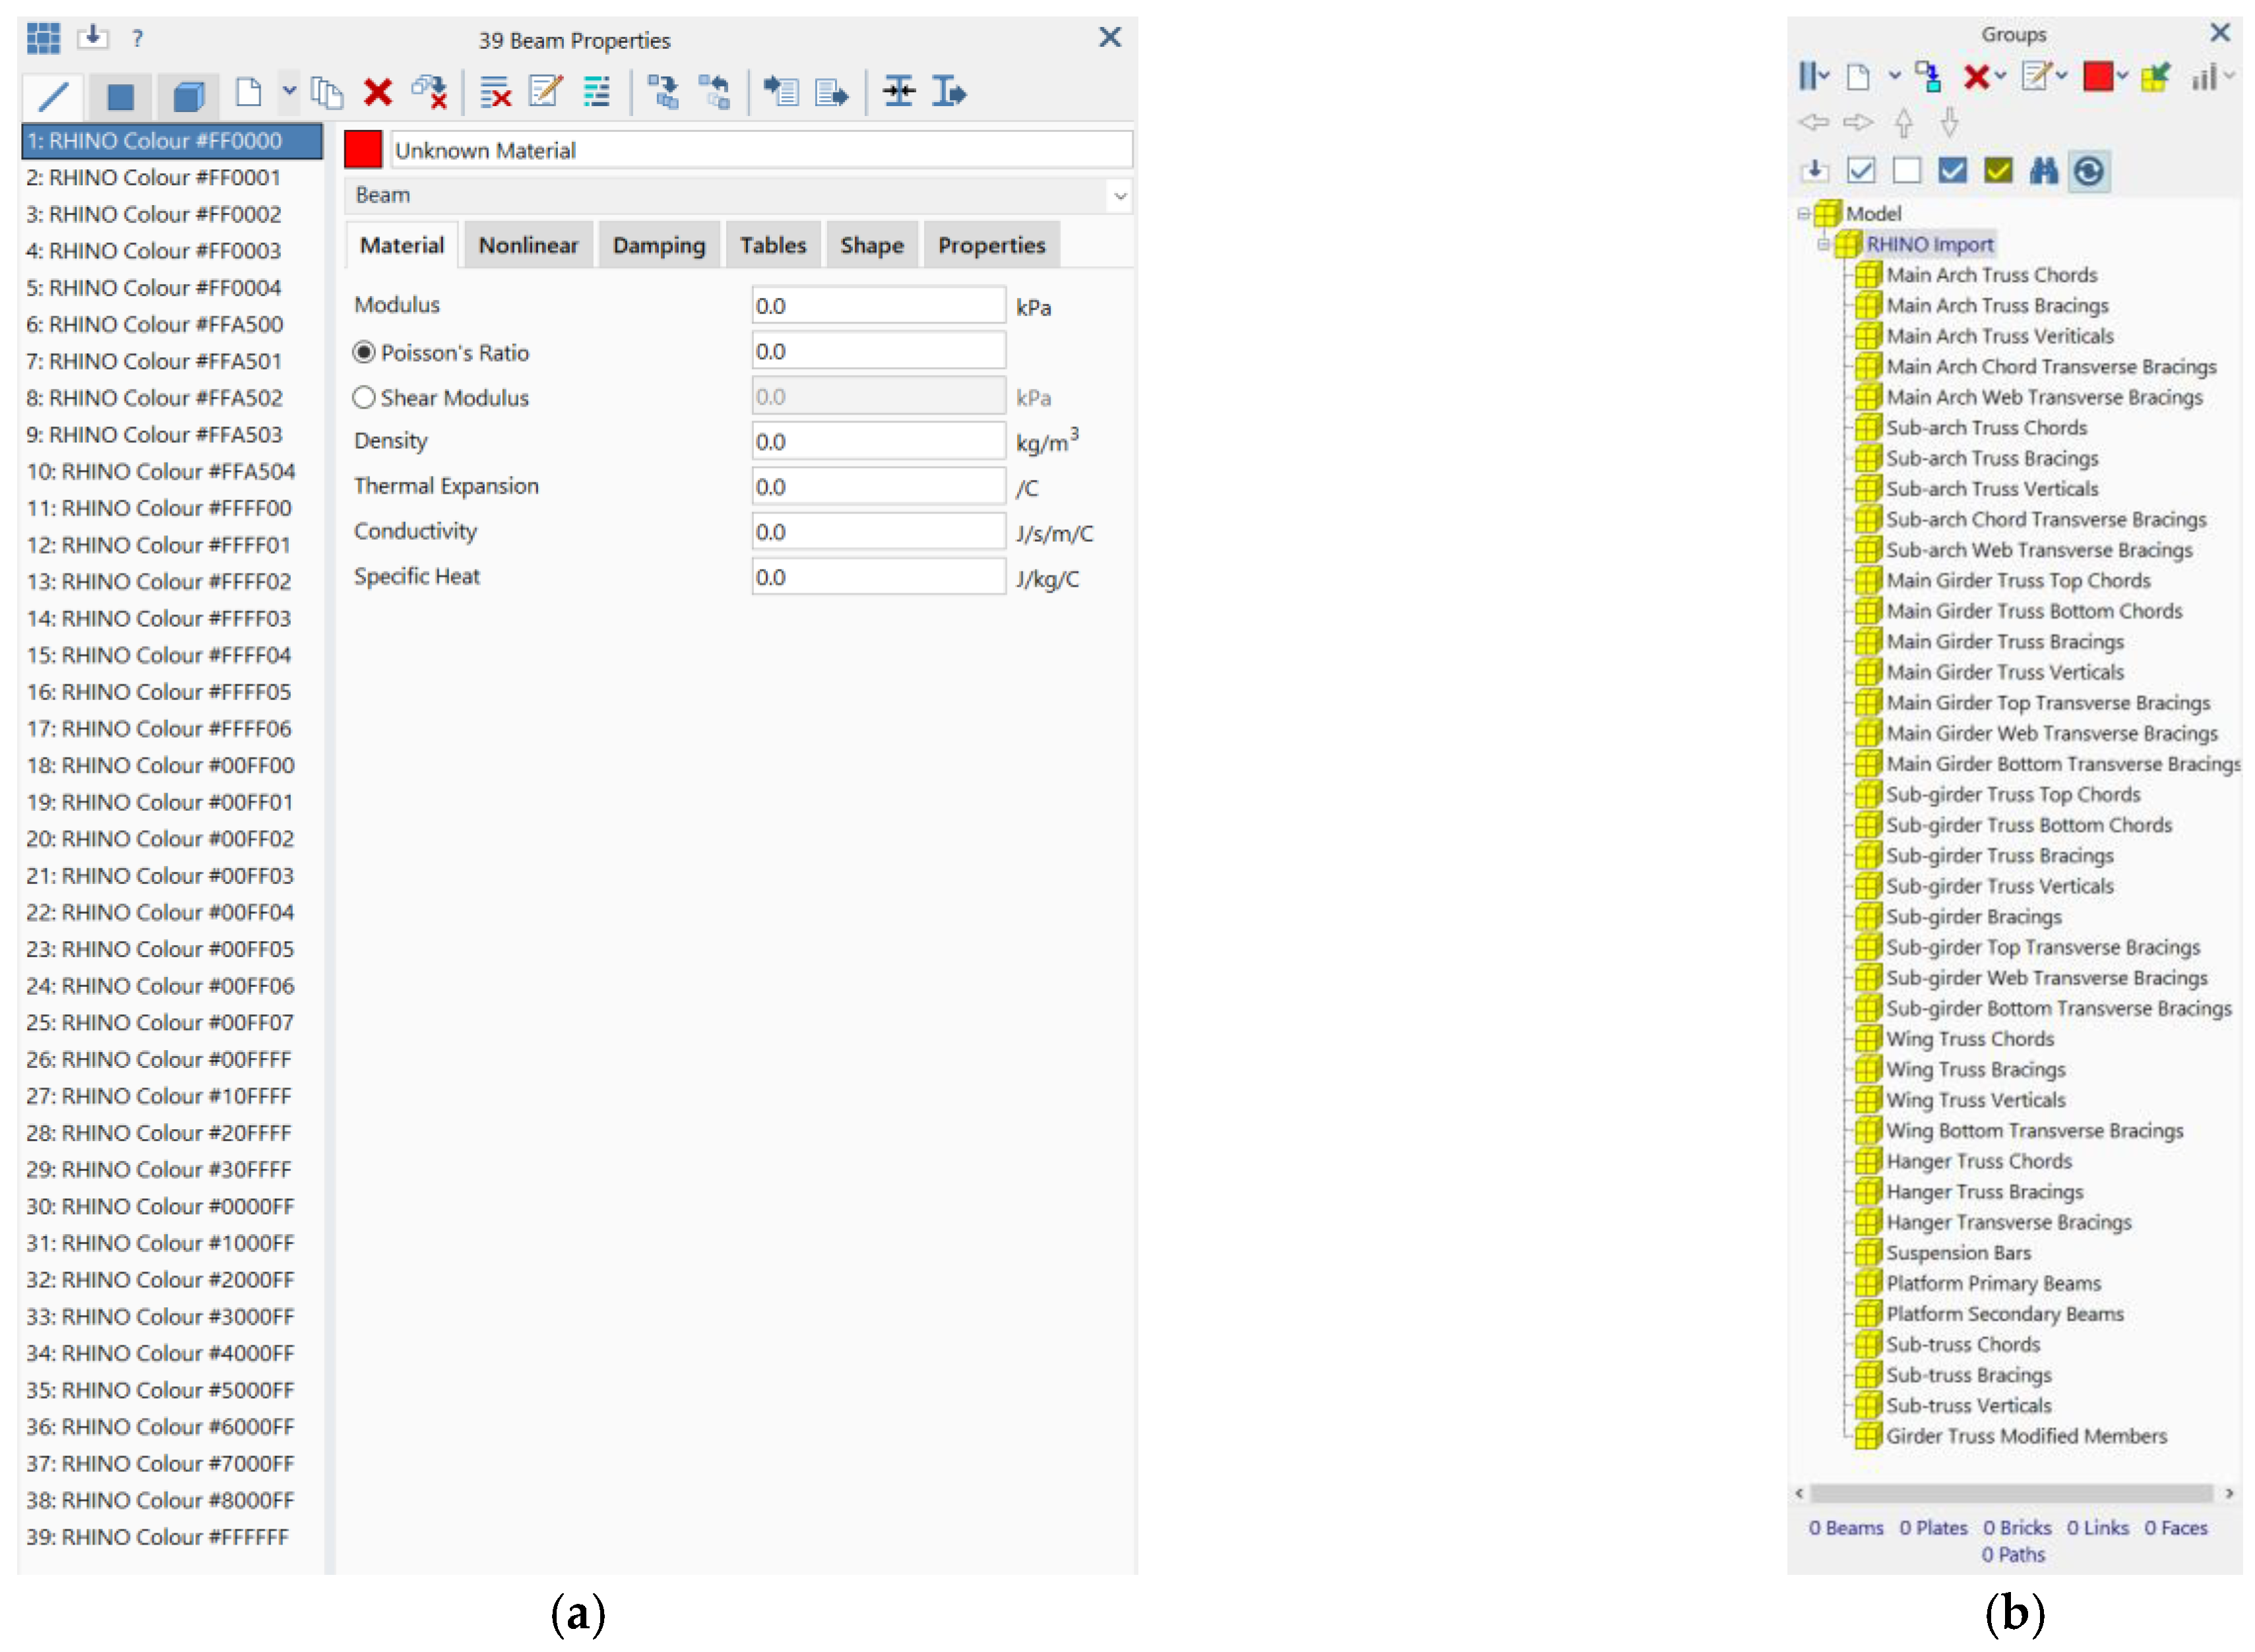Click the red X delete property icon
The width and height of the screenshot is (2255, 1652).
[377, 93]
